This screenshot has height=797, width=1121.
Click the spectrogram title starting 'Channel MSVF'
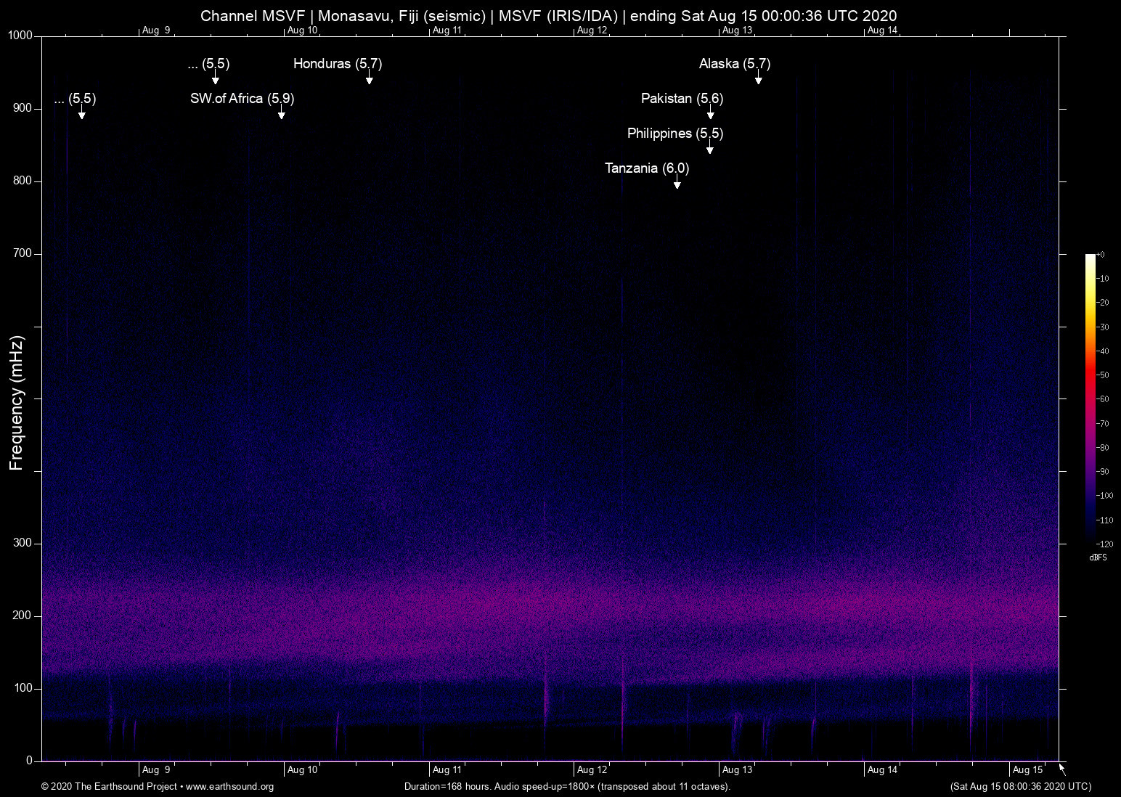pos(549,15)
